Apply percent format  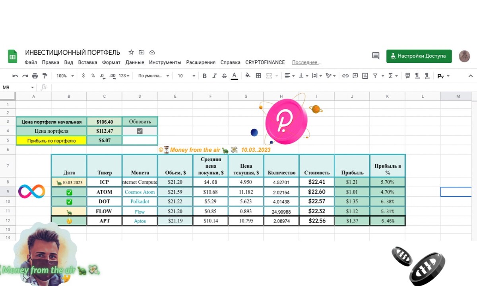[93, 75]
